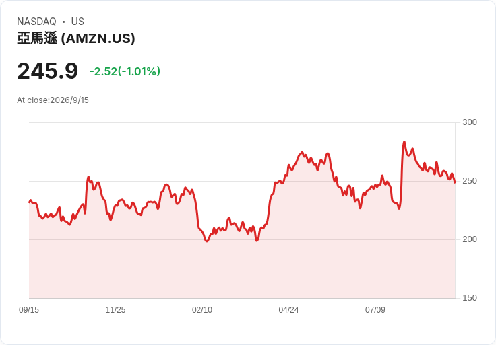Click the 245.9 current price
The height and width of the screenshot is (345, 496).
pyautogui.click(x=47, y=71)
